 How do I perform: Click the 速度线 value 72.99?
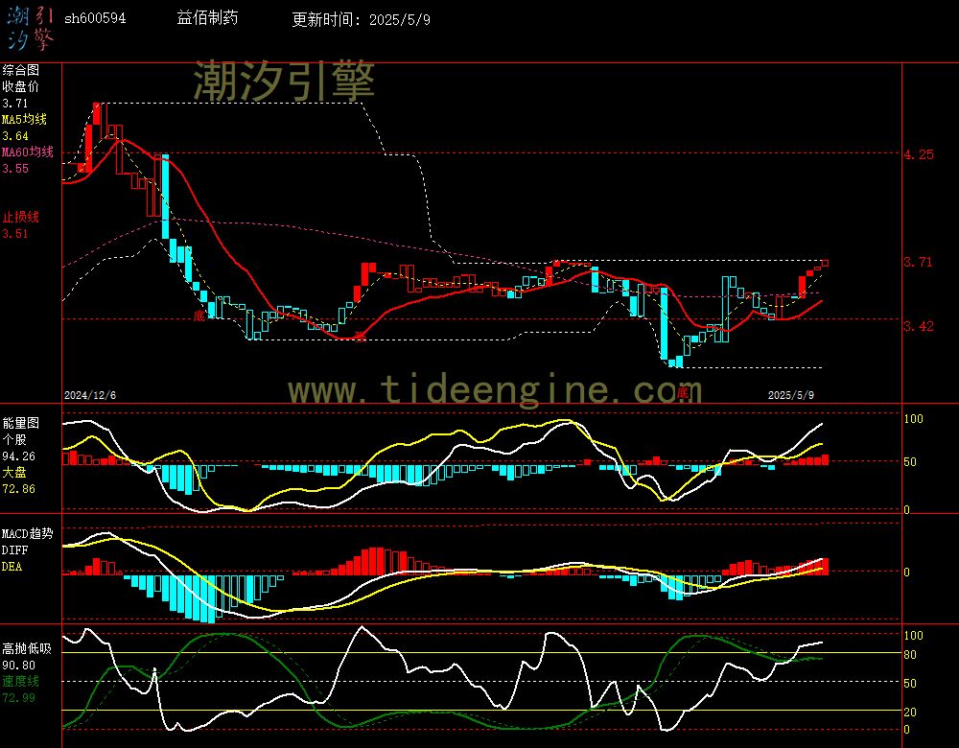pos(19,698)
